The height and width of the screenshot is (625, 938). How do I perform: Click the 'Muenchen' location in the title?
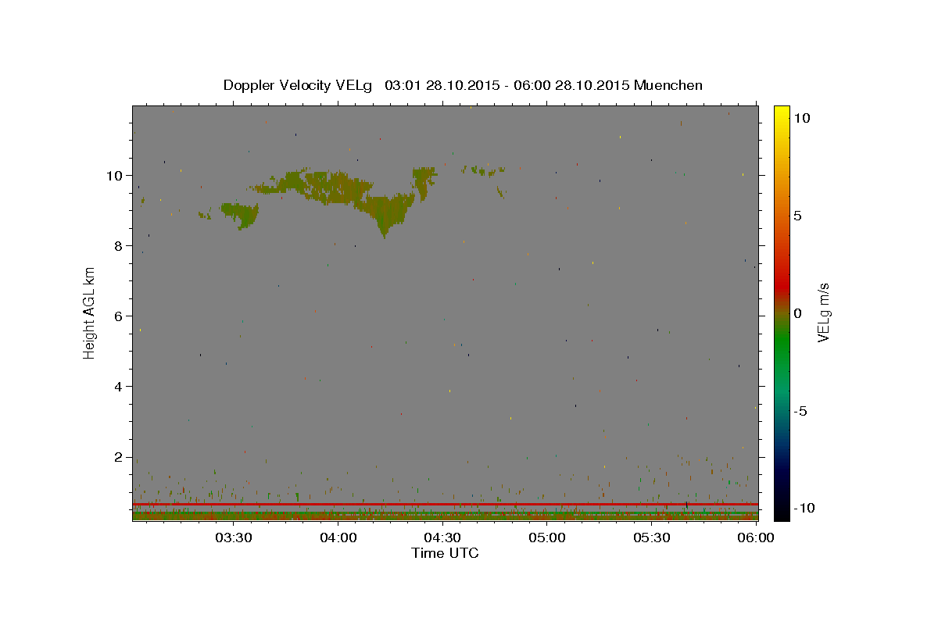(x=668, y=85)
